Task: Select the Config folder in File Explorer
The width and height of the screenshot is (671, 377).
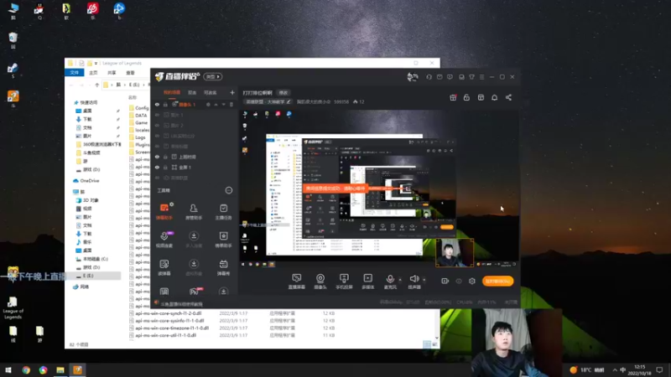Action: pyautogui.click(x=139, y=108)
